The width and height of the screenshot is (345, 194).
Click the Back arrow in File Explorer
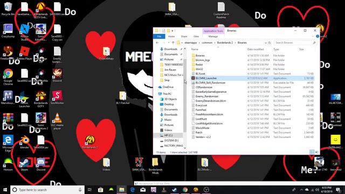point(157,43)
